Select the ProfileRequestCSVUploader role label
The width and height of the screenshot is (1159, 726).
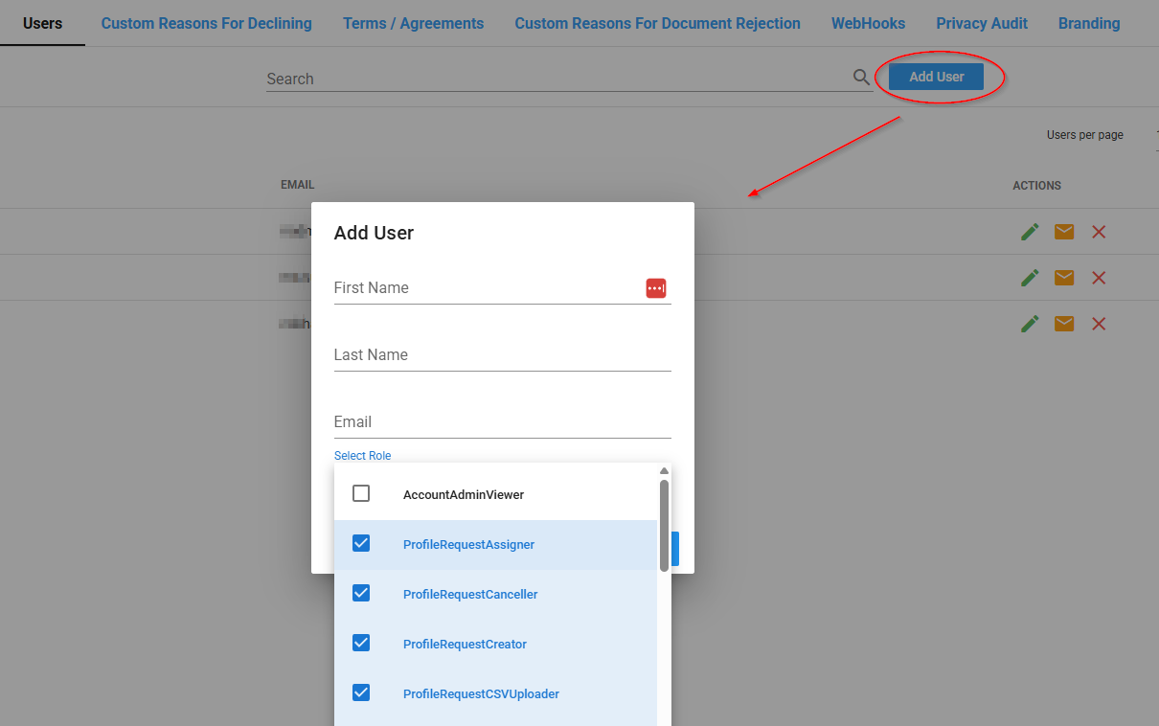tap(481, 693)
